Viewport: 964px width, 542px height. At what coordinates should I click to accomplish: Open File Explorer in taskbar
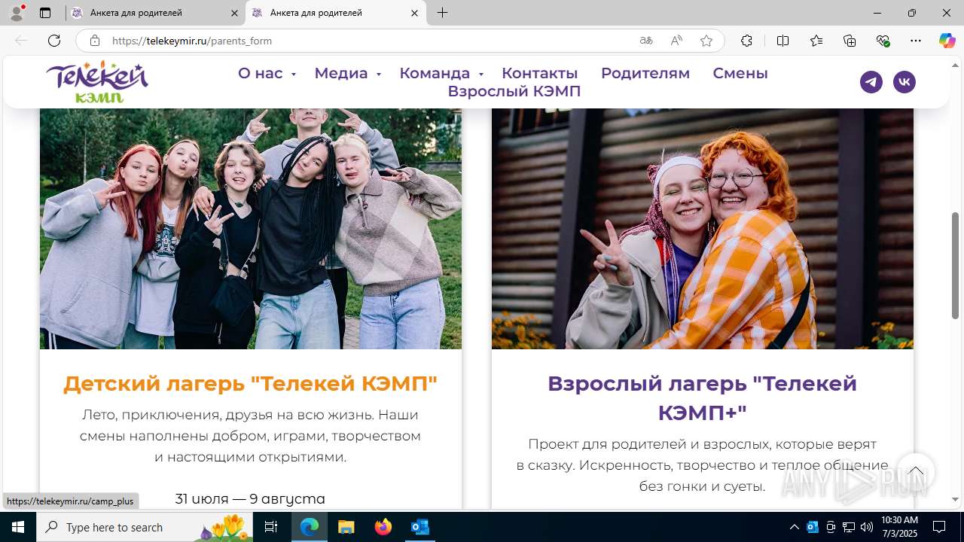(346, 527)
